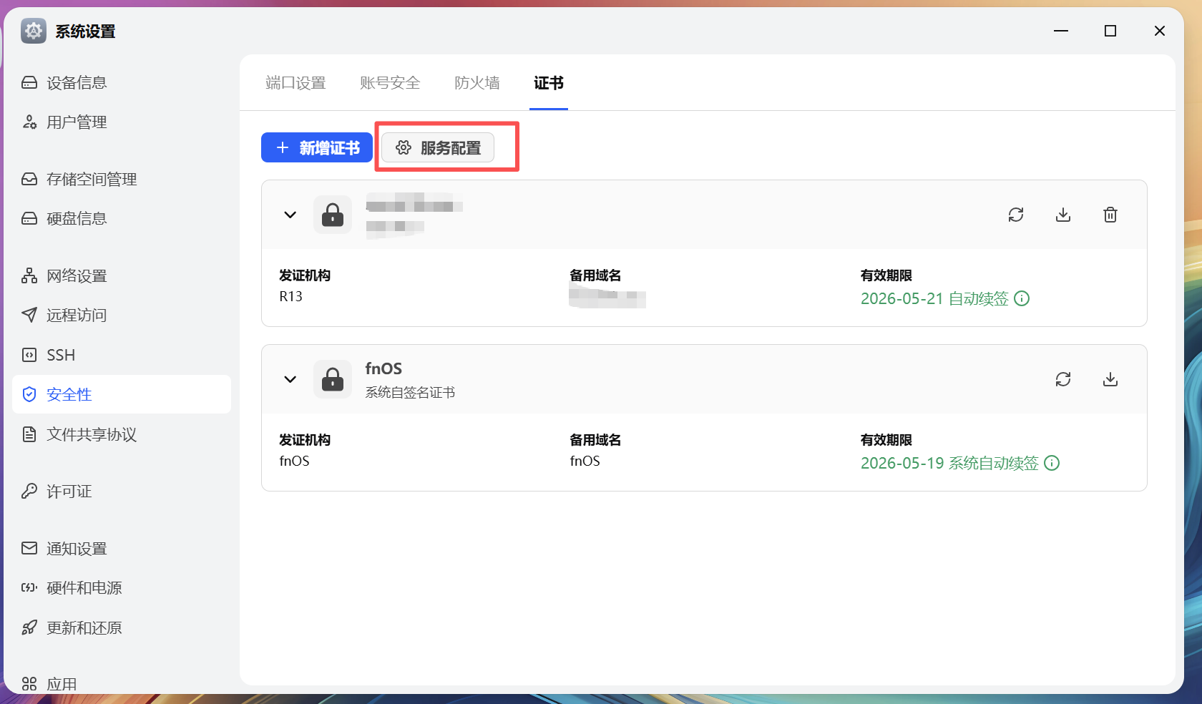Click the fnOS certificate lock icon
Viewport: 1202px width, 704px height.
pos(333,379)
